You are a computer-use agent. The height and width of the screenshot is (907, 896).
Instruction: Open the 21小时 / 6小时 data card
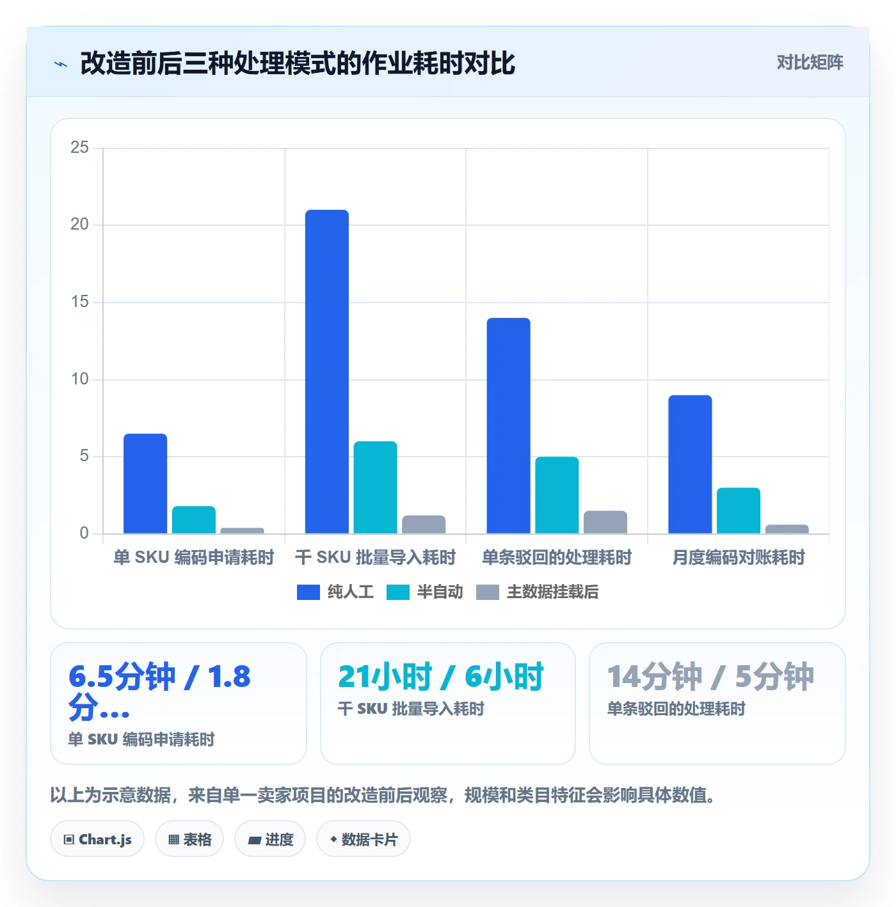[448, 704]
